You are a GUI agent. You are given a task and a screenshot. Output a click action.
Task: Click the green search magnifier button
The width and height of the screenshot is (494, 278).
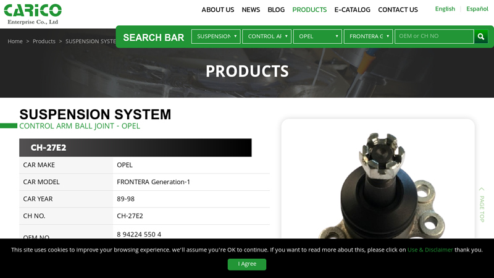481,36
